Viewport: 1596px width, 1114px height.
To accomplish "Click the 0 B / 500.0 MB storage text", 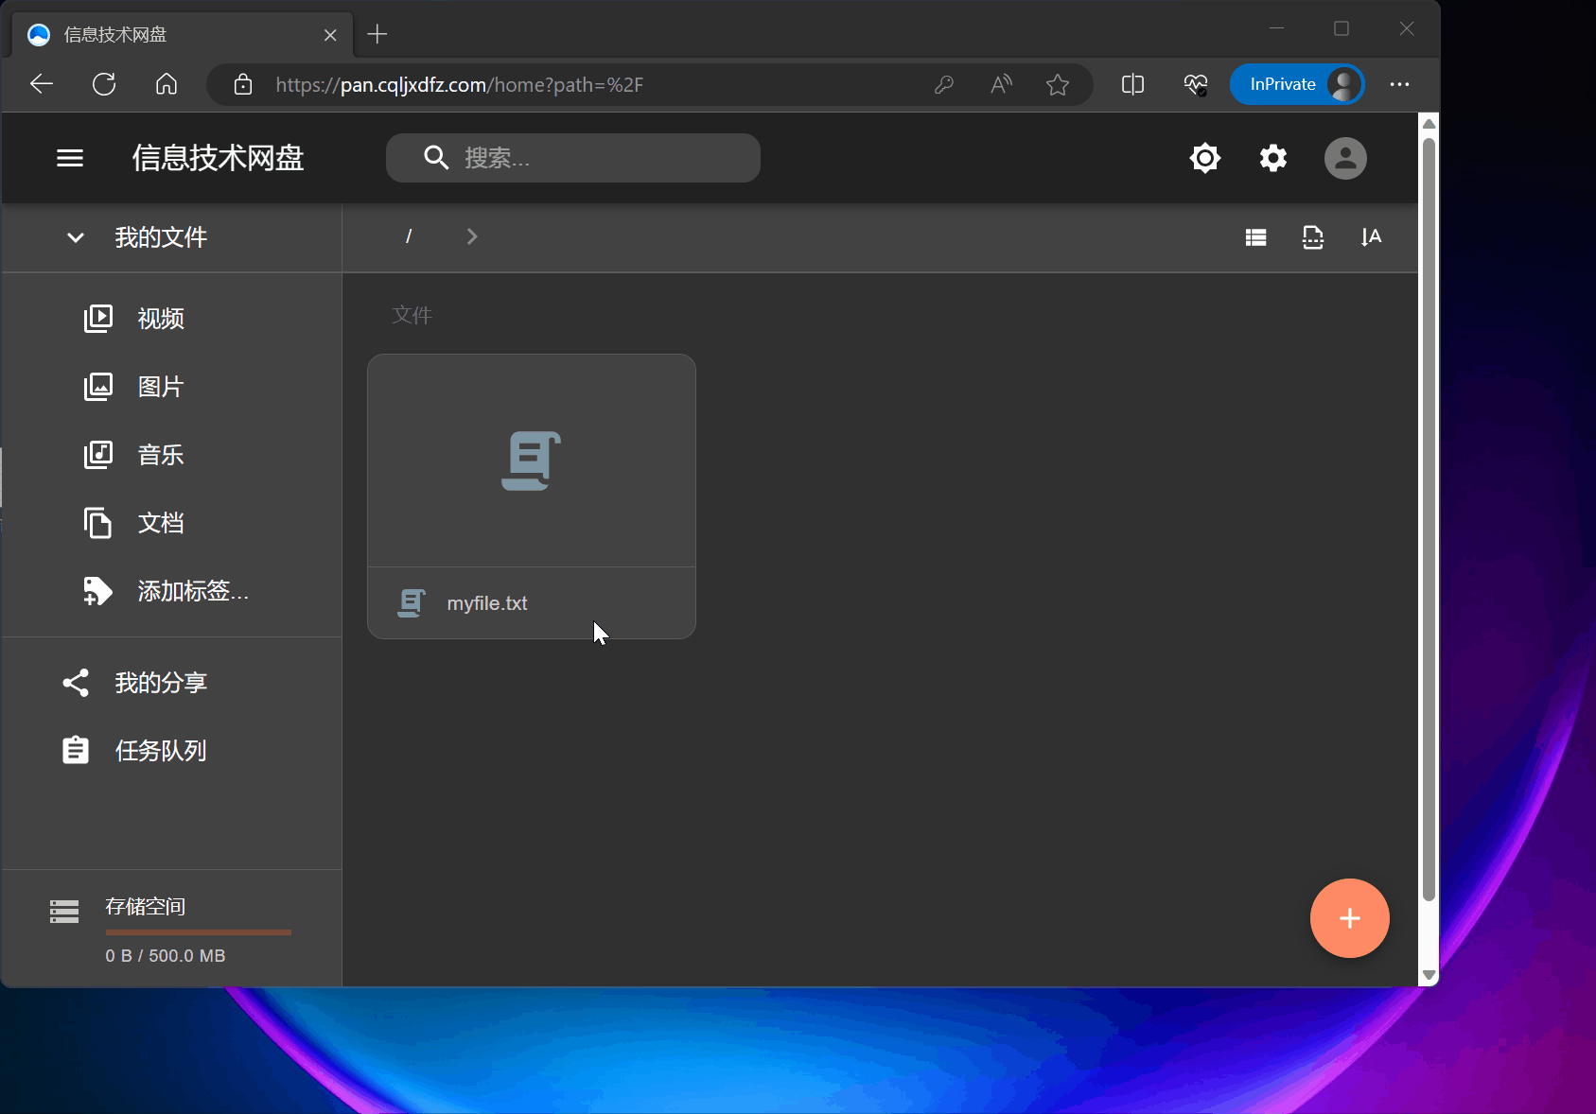I will point(166,956).
